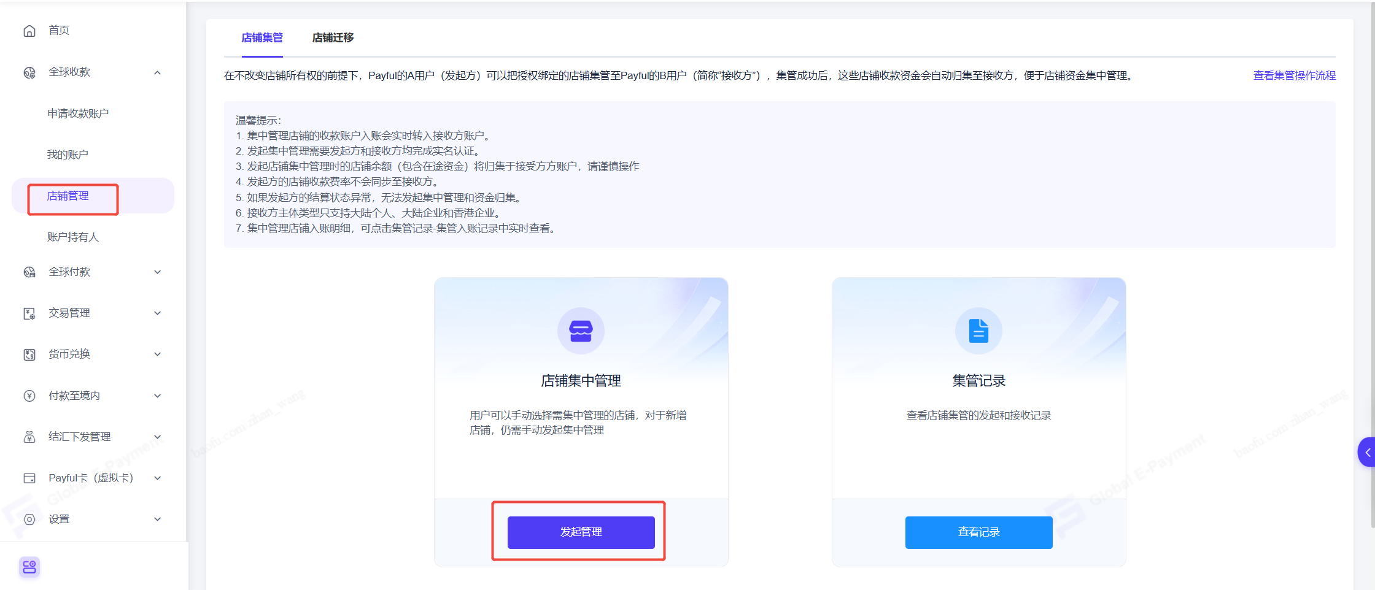The width and height of the screenshot is (1375, 590).
Task: Click the 设置 gear icon
Action: (x=29, y=519)
